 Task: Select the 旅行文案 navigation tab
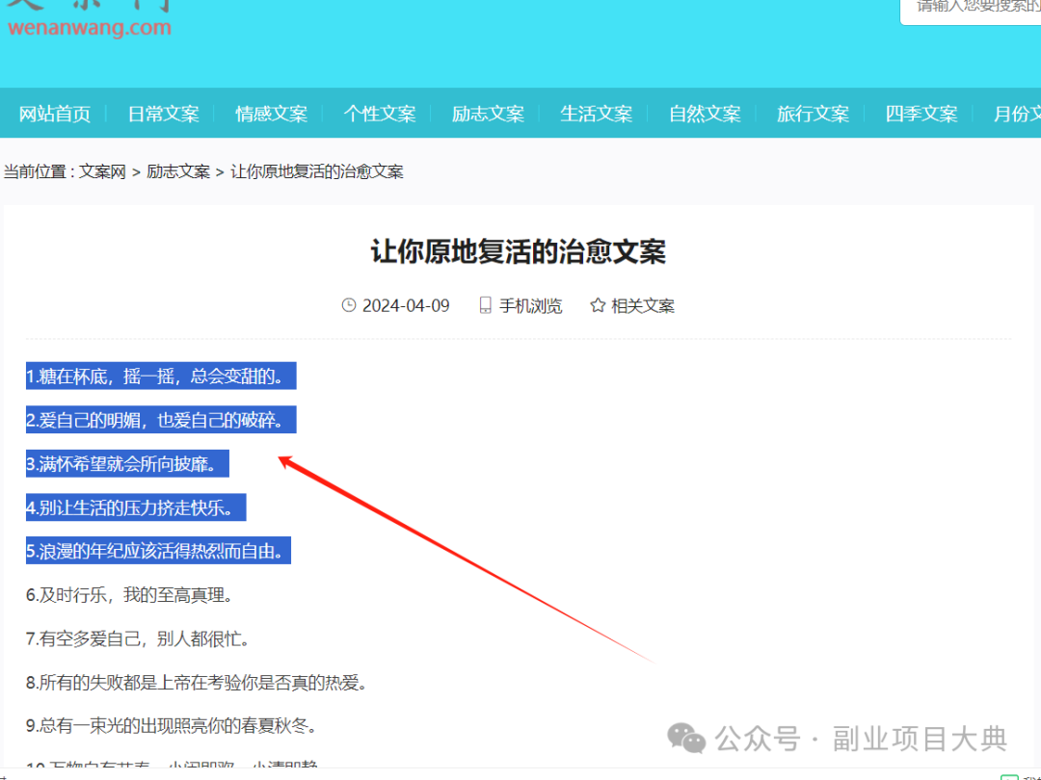(x=813, y=114)
